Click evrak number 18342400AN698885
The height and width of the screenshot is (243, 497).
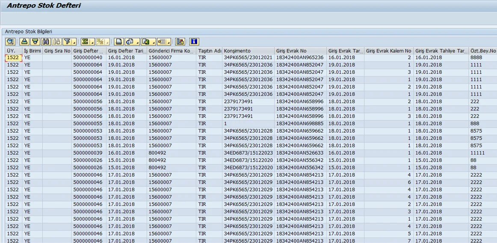[x=301, y=124]
